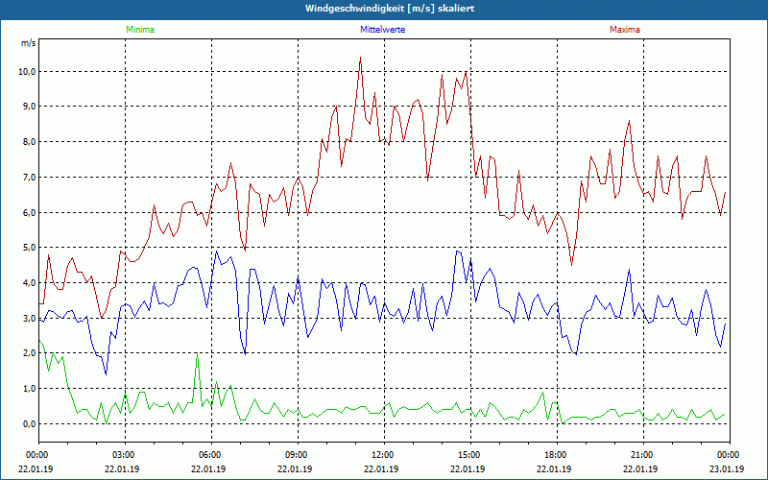Click the 7,0 y-axis value
The height and width of the screenshot is (480, 768).
click(29, 178)
